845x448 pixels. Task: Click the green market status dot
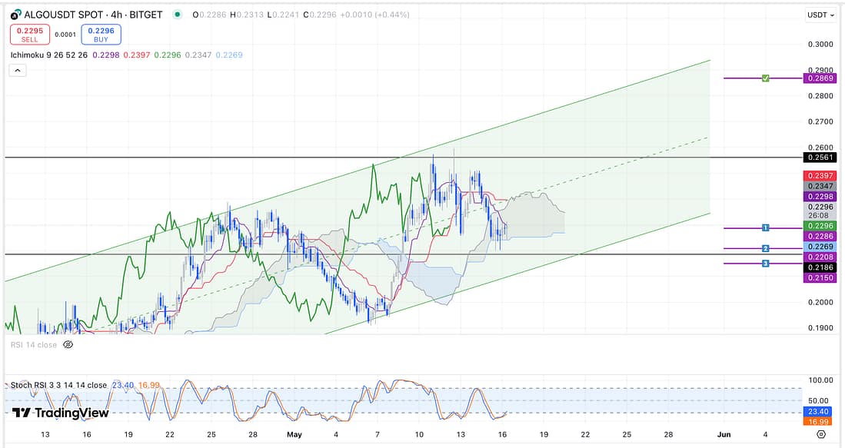178,15
